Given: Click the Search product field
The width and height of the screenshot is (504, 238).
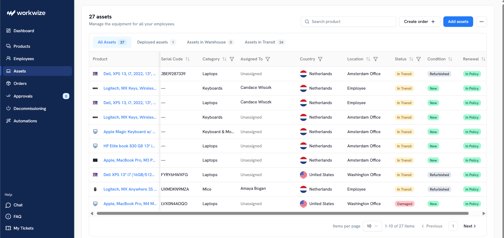Looking at the screenshot, I should point(348,22).
